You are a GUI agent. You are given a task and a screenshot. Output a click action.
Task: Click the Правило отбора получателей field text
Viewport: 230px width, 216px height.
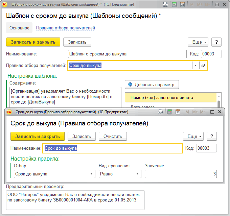(85, 65)
